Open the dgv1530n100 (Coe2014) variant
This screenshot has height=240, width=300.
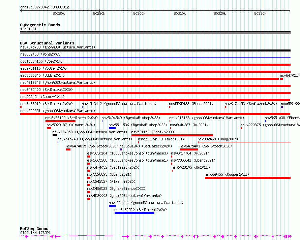[41, 61]
